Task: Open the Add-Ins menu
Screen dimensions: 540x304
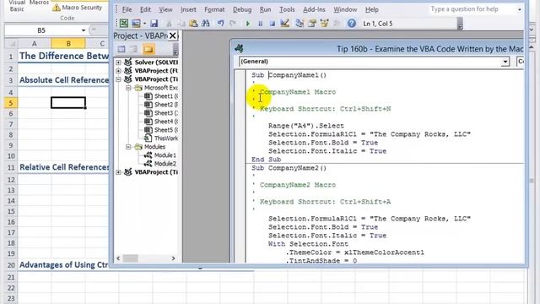Action: (x=314, y=9)
